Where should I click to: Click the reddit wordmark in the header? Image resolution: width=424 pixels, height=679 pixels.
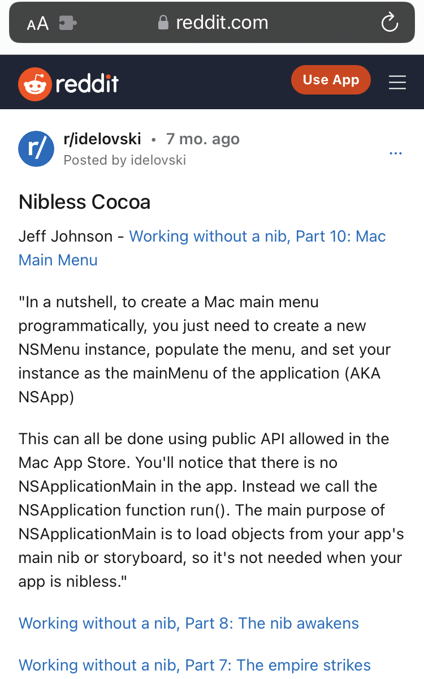(88, 83)
